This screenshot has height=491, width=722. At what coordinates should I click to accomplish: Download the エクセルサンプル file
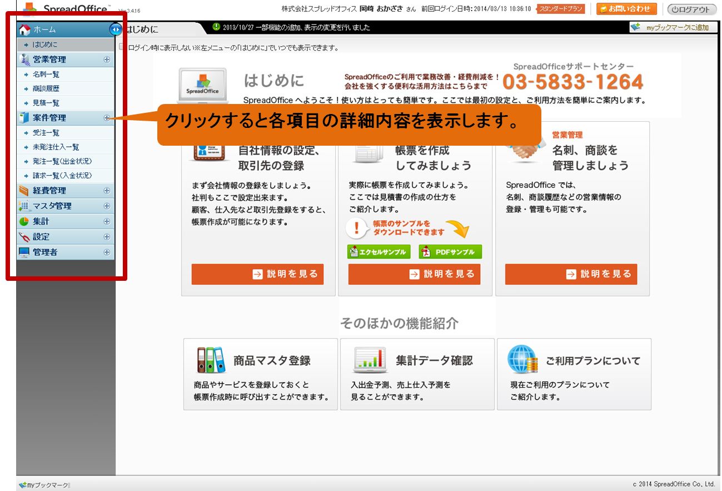click(379, 252)
